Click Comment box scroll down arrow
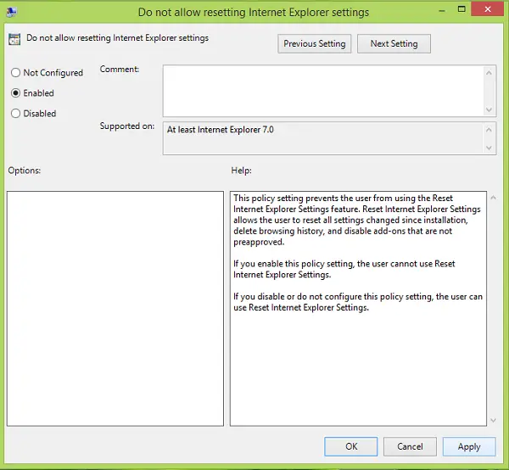 (489, 109)
